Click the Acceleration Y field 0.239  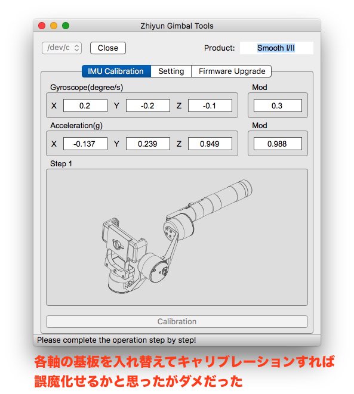coord(147,144)
